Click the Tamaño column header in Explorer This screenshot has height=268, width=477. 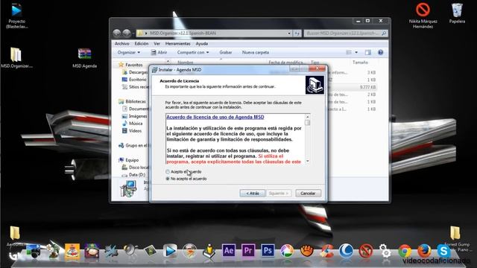click(x=360, y=63)
